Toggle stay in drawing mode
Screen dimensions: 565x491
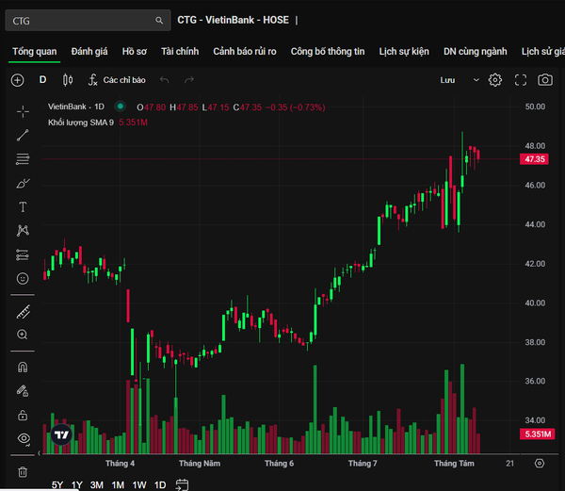point(23,391)
